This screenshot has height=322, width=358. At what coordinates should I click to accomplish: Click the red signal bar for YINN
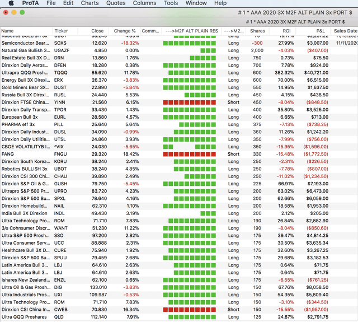pos(189,102)
